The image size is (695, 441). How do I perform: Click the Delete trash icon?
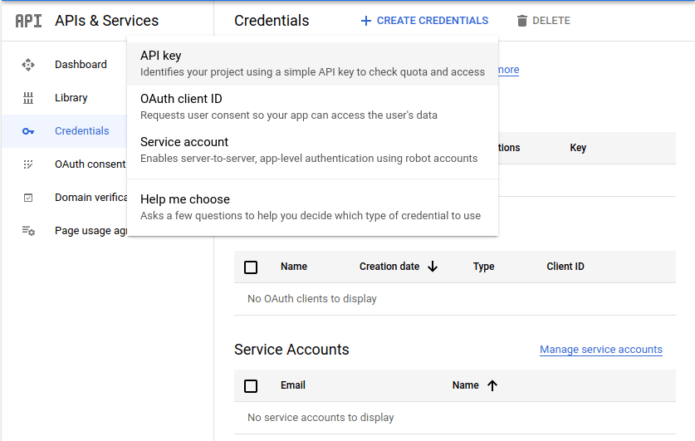521,21
